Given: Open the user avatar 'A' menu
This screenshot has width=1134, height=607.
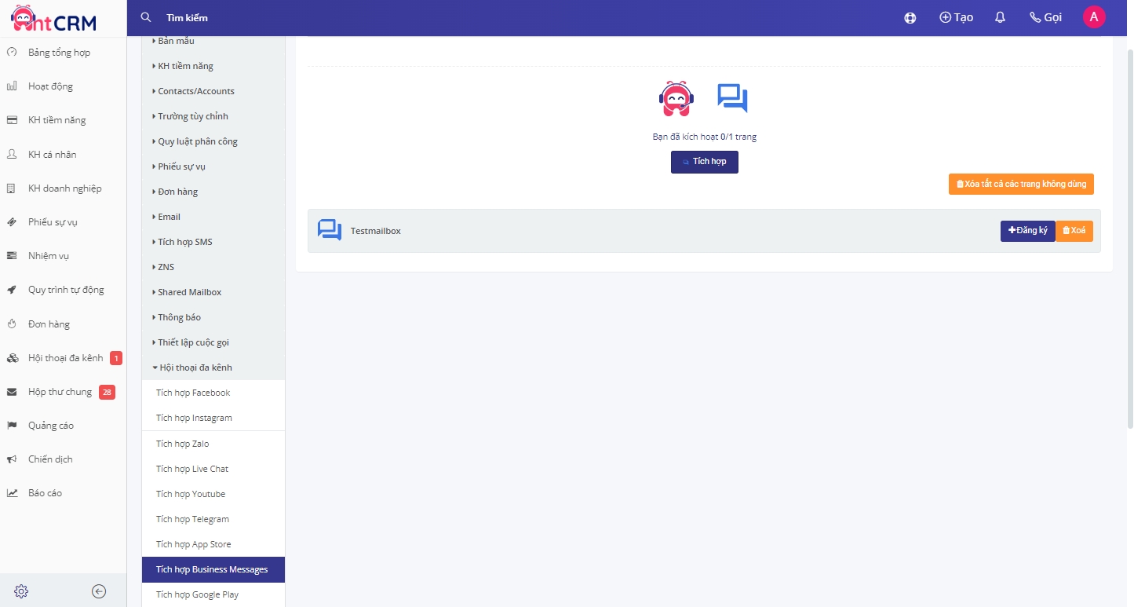Looking at the screenshot, I should pyautogui.click(x=1094, y=17).
